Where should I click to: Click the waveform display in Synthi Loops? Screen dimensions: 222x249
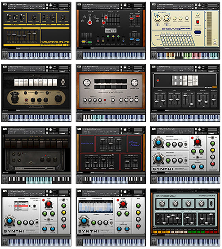tap(96, 206)
